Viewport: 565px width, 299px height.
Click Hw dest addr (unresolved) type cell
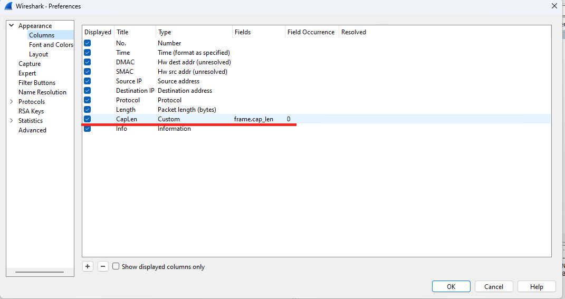pos(194,62)
